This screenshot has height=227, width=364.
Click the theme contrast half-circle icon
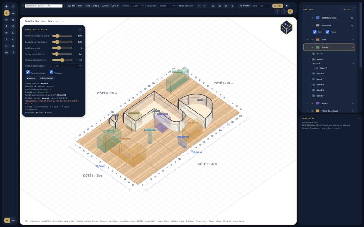pyautogui.click(x=287, y=6)
